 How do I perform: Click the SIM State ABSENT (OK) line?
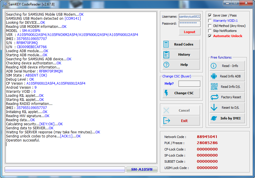point(26,75)
